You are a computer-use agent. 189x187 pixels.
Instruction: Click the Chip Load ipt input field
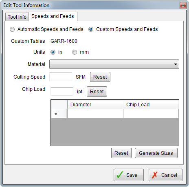62,91
